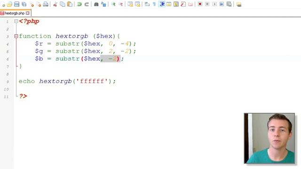Toggle synchronized vertical scrolling
This screenshot has height=169, width=301.
(x=130, y=4)
